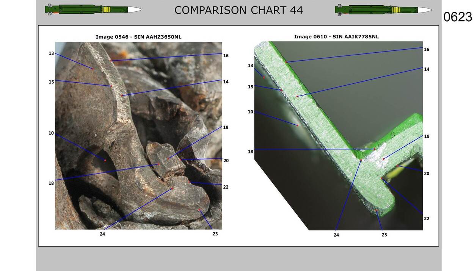Select label 24 below Image 0610
Screen dimensions: 474x271
pos(336,235)
